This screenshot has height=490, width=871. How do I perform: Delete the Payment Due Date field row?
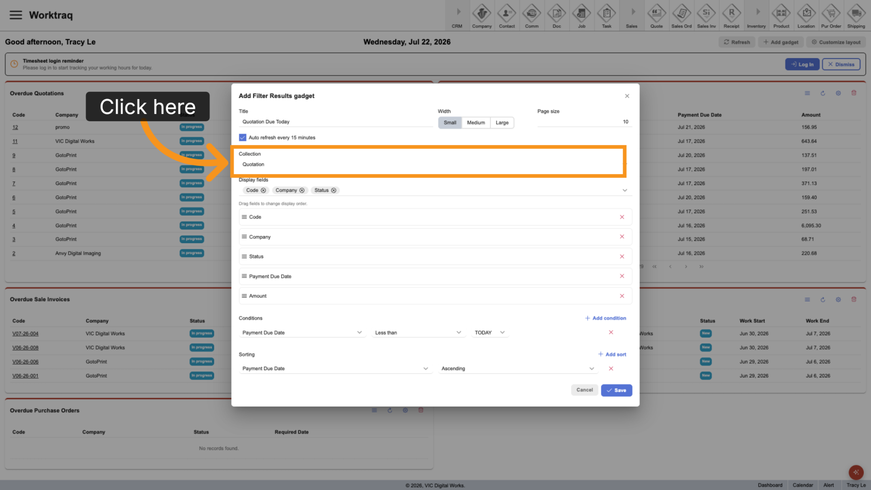click(x=622, y=276)
